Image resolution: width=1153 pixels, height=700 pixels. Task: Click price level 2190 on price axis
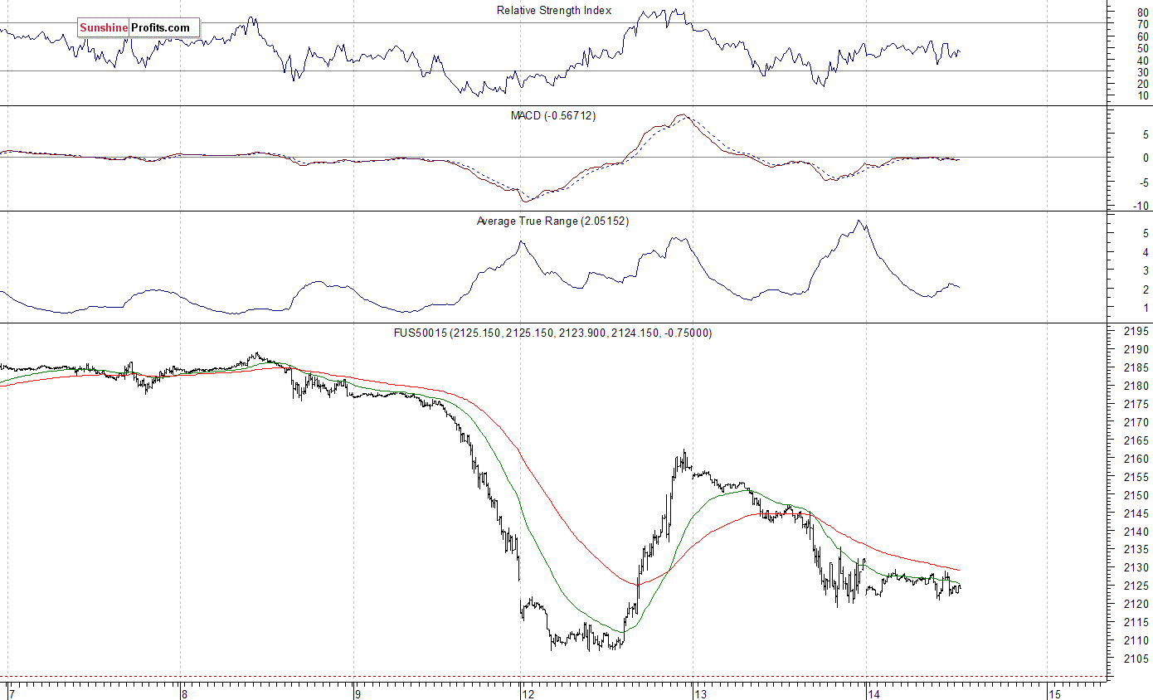[x=1136, y=350]
